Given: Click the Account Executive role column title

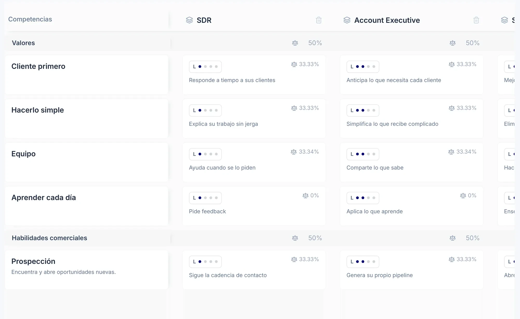Looking at the screenshot, I should (x=387, y=20).
